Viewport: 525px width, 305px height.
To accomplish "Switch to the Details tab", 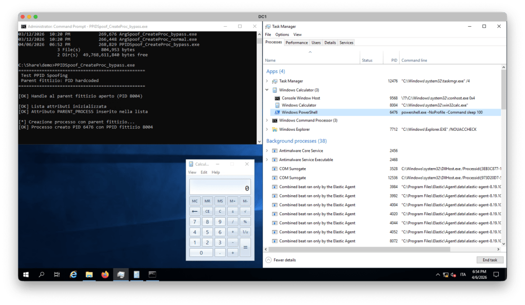I will click(x=330, y=43).
